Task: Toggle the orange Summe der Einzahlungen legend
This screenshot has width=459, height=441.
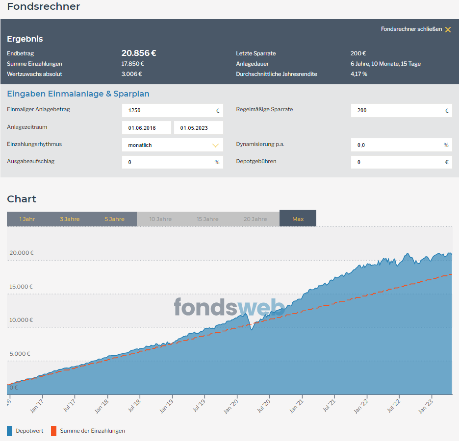Action: tap(88, 431)
